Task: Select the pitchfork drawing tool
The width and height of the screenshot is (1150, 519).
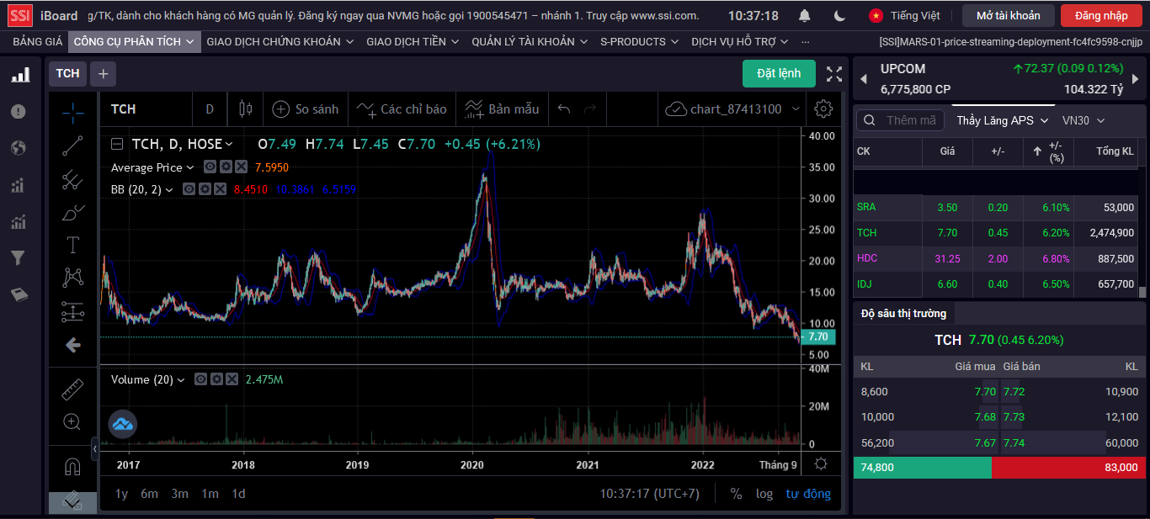Action: tap(73, 178)
